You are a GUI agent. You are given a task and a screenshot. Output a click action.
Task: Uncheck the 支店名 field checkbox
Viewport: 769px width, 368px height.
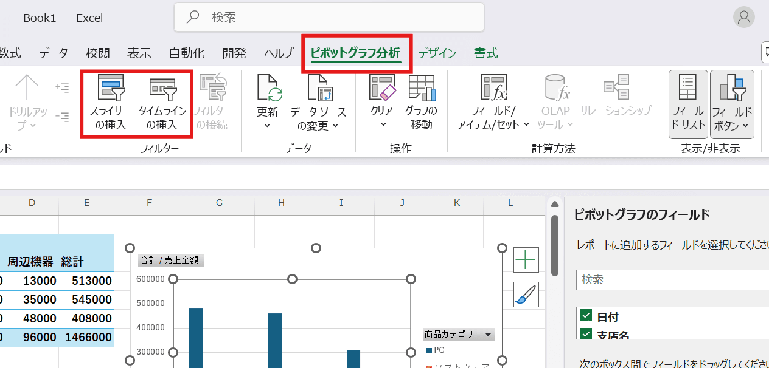[586, 333]
